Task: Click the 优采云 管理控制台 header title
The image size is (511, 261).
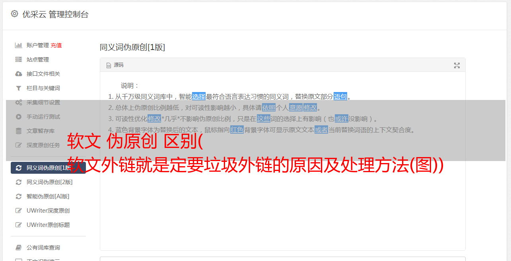Action: [x=55, y=14]
